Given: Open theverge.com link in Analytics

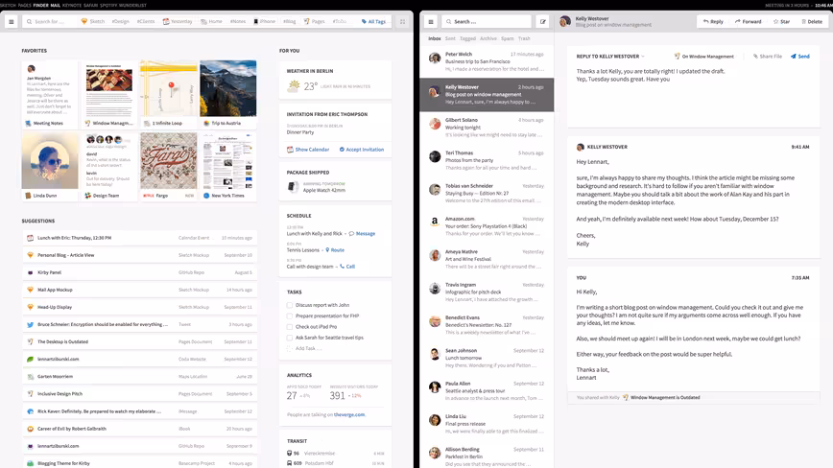Looking at the screenshot, I should pyautogui.click(x=349, y=415).
